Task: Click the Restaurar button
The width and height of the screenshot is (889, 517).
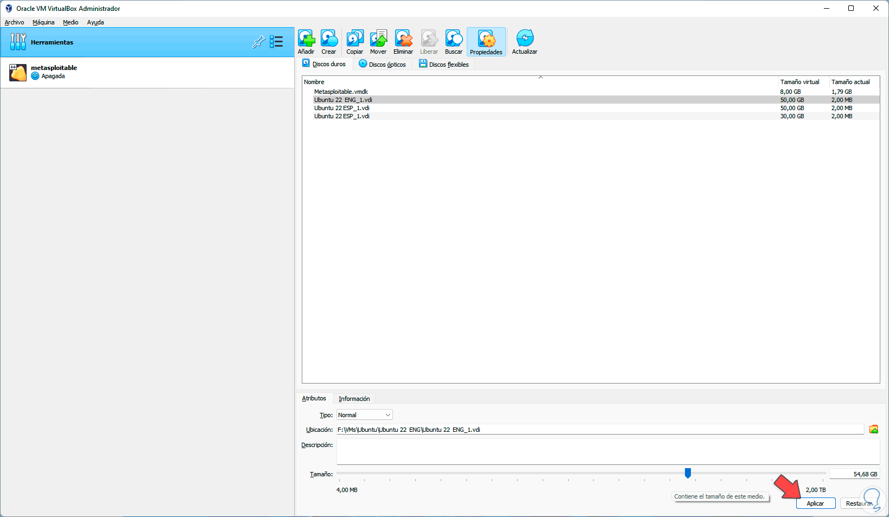Action: tap(859, 503)
